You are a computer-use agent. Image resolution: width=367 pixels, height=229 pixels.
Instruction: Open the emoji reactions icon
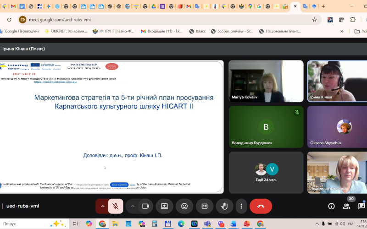tap(184, 206)
